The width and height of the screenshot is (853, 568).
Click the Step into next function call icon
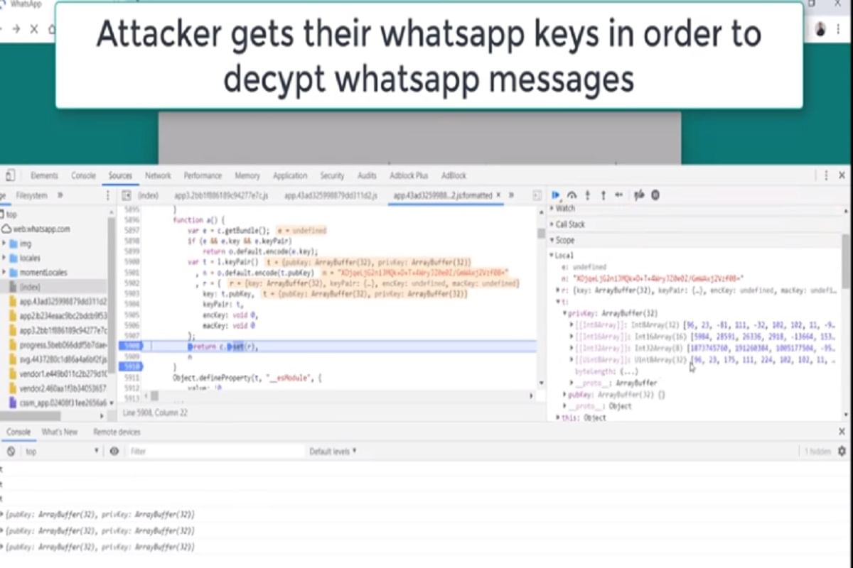(586, 195)
